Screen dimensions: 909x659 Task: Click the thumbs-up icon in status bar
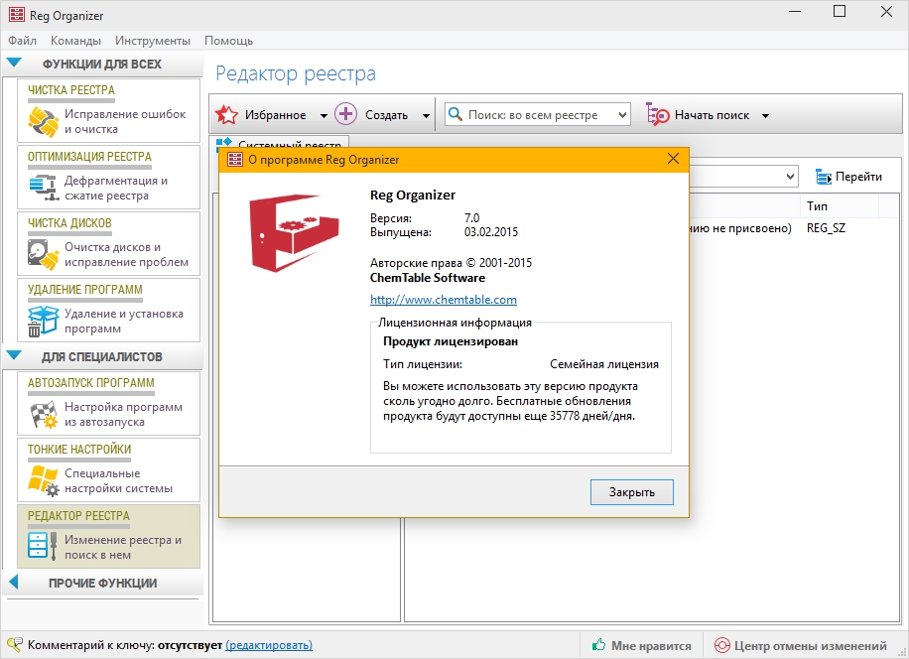(598, 644)
